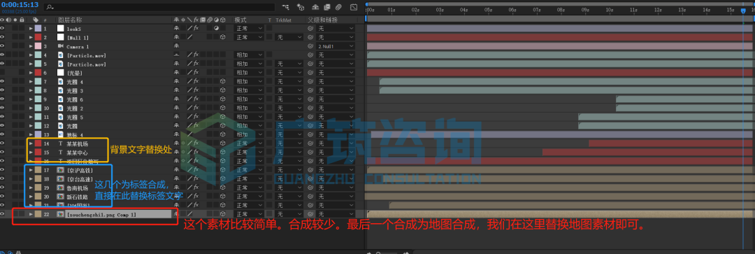Select the 光圈 5 layer name

tap(75, 117)
